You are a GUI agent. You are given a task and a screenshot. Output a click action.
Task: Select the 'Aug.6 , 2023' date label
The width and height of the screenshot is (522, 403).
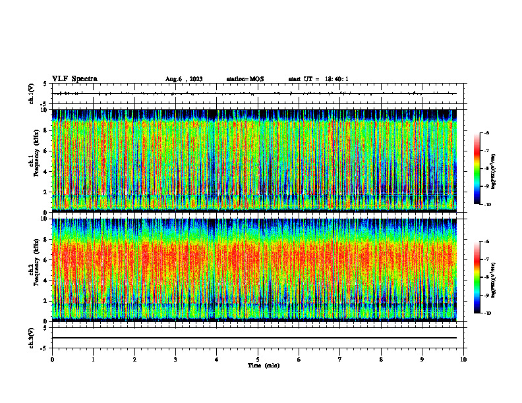(x=184, y=79)
